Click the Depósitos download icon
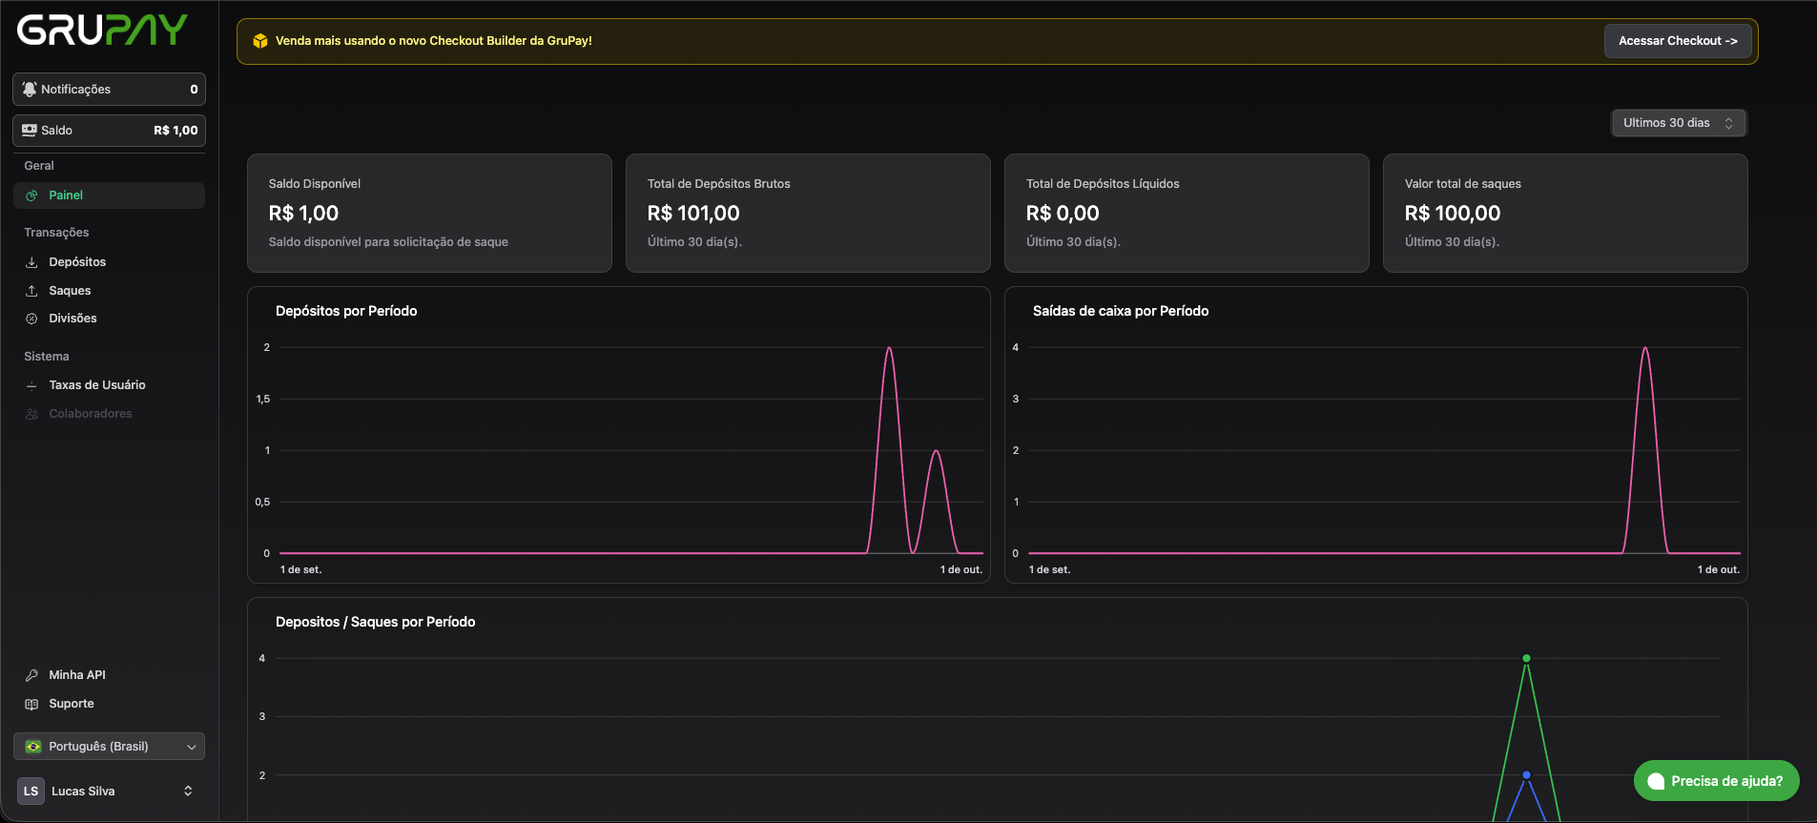The width and height of the screenshot is (1817, 823). tap(31, 262)
